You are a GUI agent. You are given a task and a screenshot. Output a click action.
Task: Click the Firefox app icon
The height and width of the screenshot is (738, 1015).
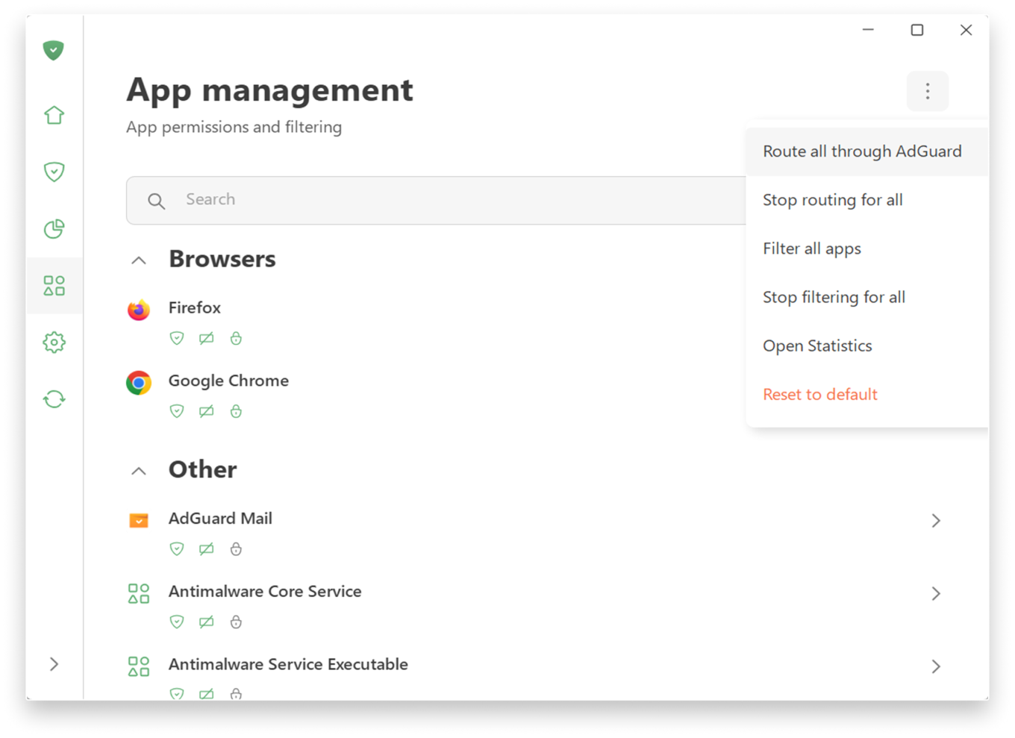click(x=139, y=309)
